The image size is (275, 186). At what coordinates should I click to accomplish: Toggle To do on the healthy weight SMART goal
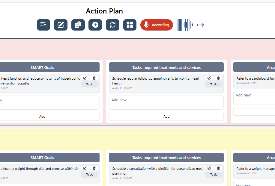coord(89,175)
